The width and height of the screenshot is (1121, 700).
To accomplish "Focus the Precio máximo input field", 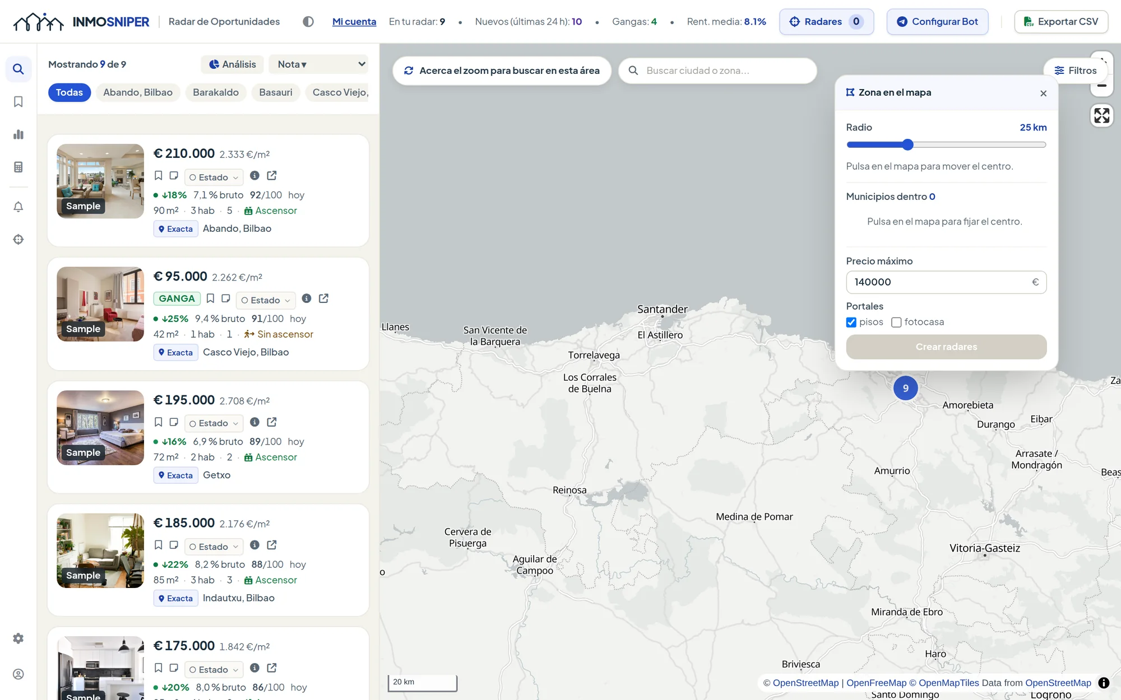I will pos(946,282).
